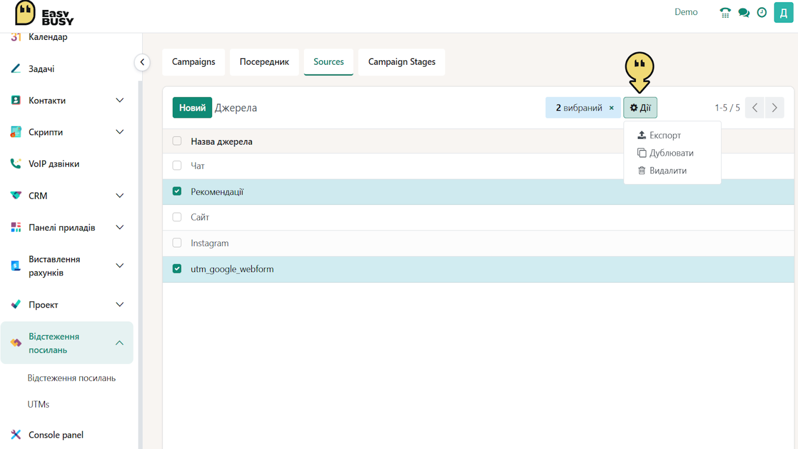The width and height of the screenshot is (798, 449).
Task: Click the Панелі приладів dashboard icon
Action: 16,227
